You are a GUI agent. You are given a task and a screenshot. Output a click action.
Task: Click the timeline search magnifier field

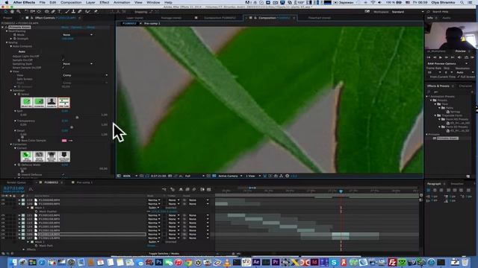pos(31,189)
